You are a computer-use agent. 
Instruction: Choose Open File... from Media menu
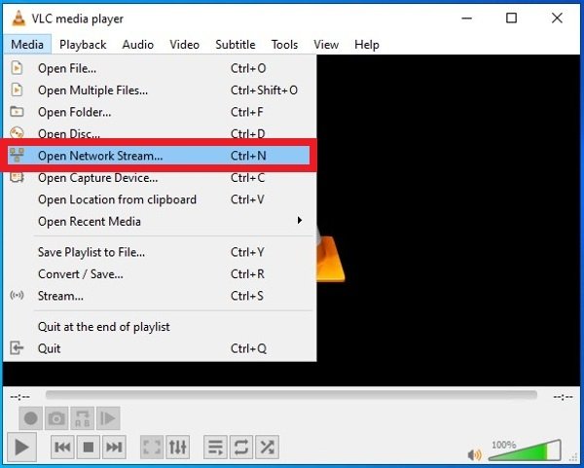160,68
